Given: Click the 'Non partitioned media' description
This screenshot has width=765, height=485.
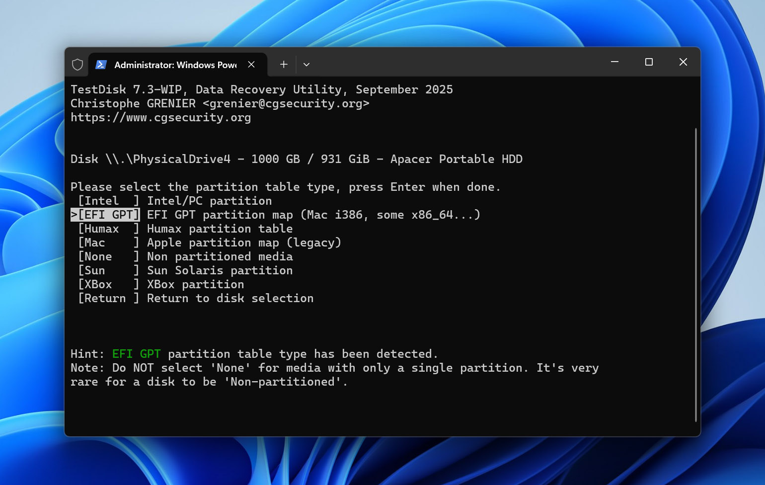Looking at the screenshot, I should click(x=220, y=256).
